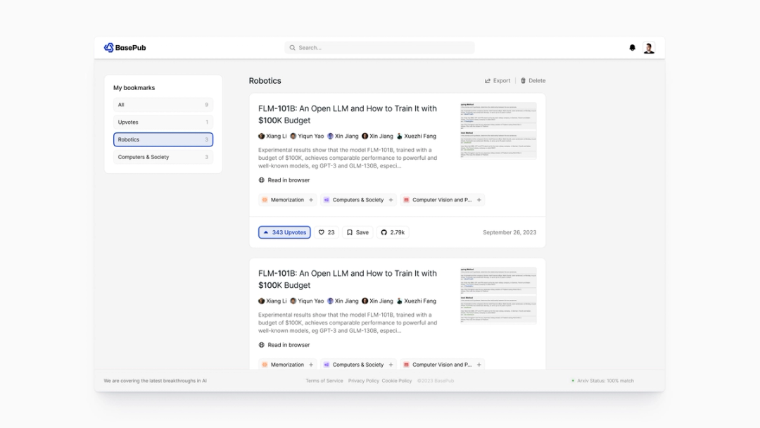Click the BasePub logo

[x=125, y=47]
